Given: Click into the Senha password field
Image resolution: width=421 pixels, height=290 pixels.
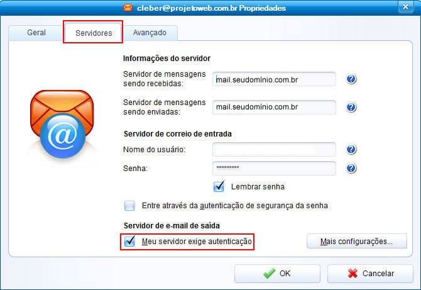Looking at the screenshot, I should (x=274, y=168).
